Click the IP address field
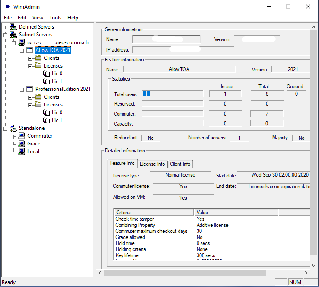Image resolution: width=319 pixels, height=287 pixels. click(x=183, y=49)
